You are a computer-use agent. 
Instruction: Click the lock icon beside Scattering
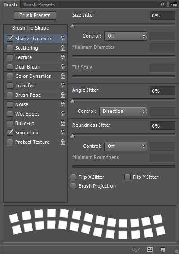click(63, 48)
